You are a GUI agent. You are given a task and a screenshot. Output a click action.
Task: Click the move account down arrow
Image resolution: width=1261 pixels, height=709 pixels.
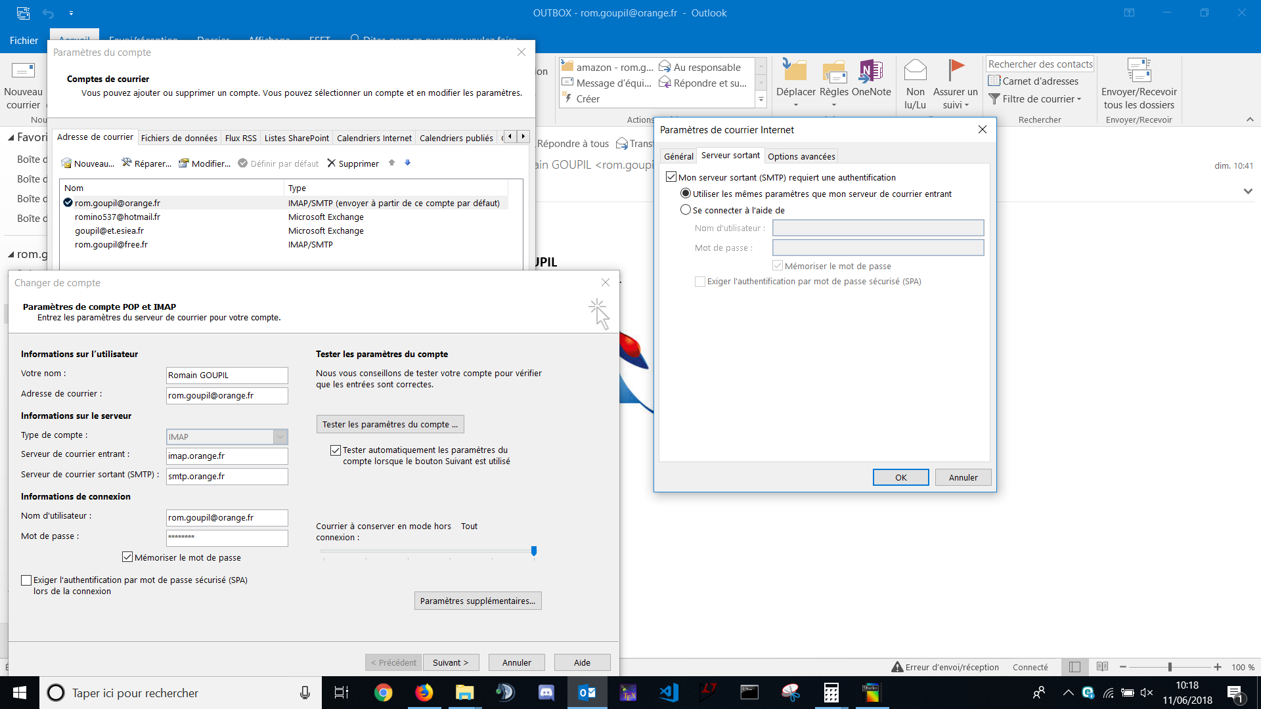click(x=407, y=162)
